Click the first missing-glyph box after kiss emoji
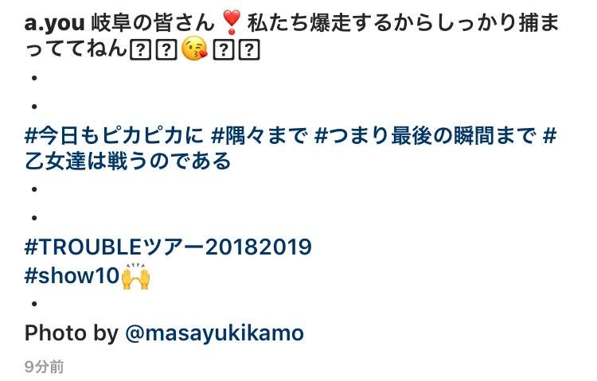 (224, 49)
